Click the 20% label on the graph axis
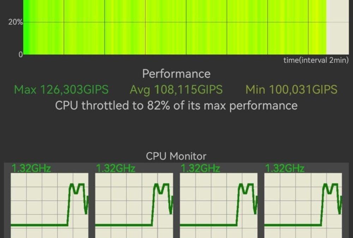The image size is (353, 238). point(16,22)
